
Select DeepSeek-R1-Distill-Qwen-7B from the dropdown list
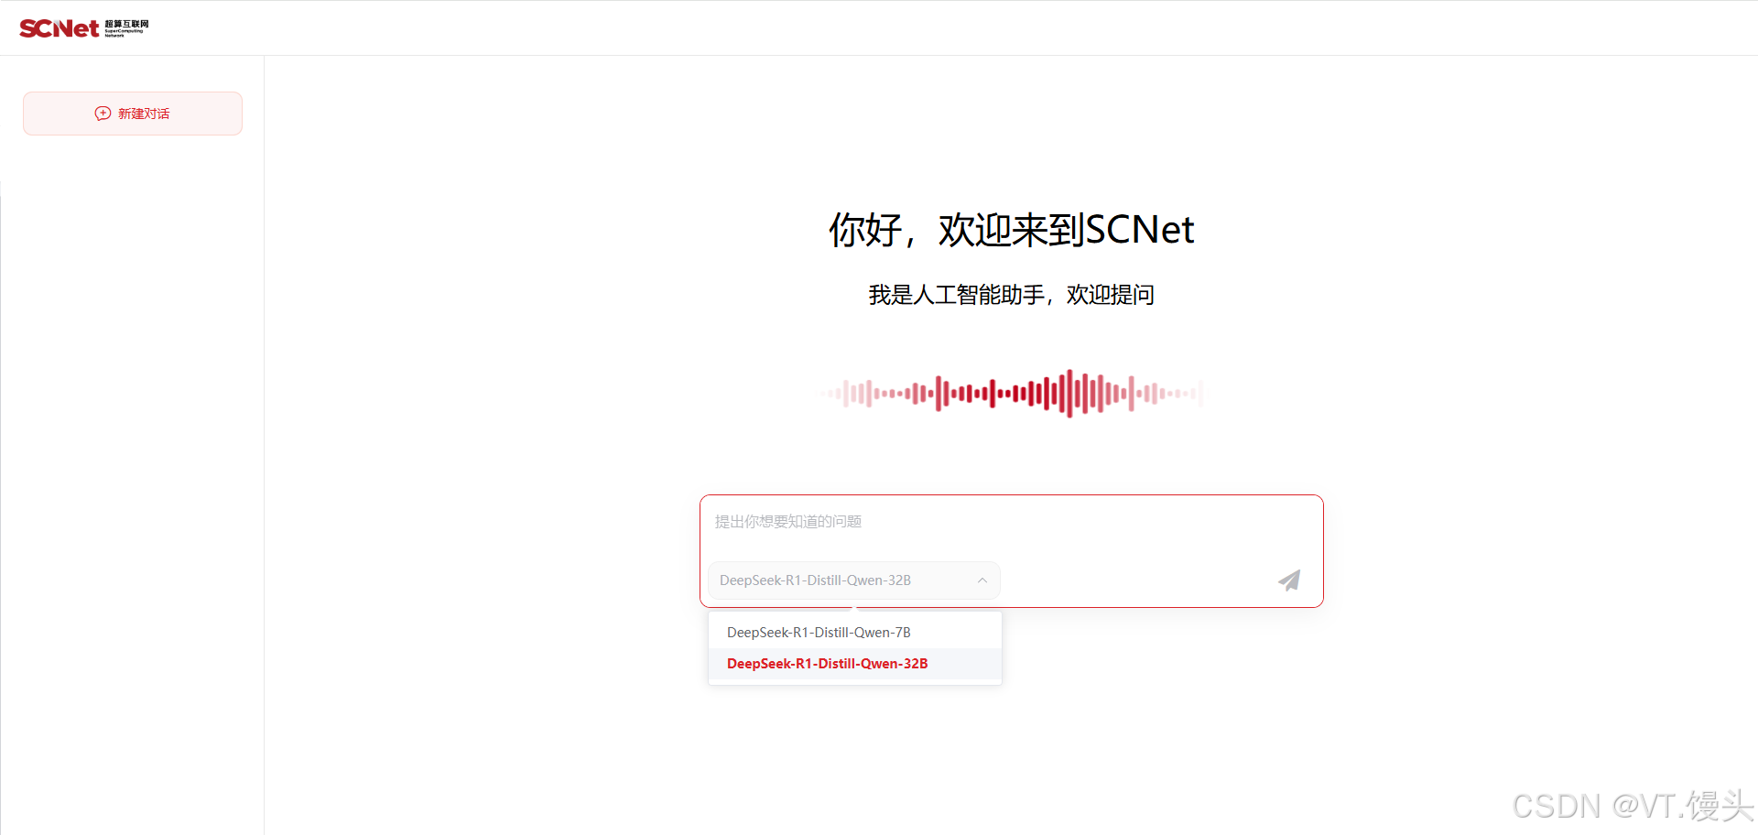coord(855,633)
